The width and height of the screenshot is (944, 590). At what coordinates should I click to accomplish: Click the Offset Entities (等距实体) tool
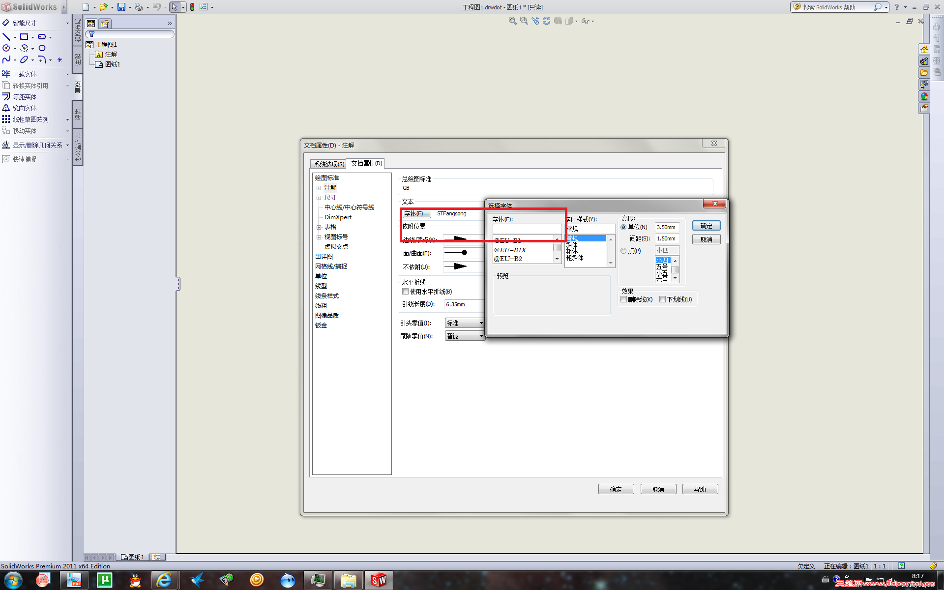(x=24, y=97)
